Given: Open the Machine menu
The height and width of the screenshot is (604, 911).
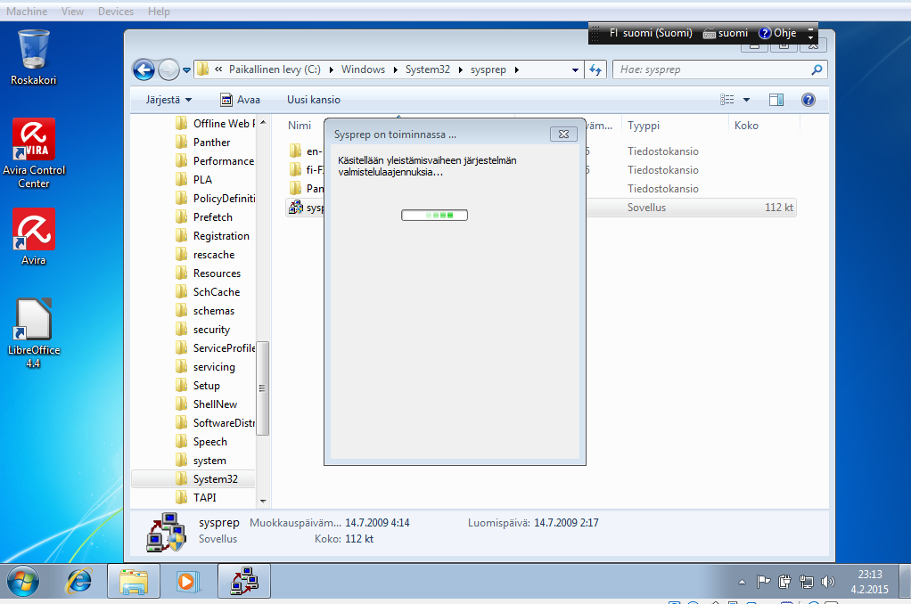Looking at the screenshot, I should pyautogui.click(x=27, y=12).
